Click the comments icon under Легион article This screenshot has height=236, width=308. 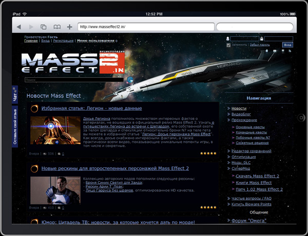point(59,154)
